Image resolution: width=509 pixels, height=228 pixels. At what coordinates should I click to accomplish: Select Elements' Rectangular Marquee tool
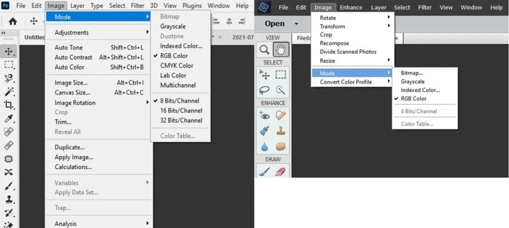click(281, 75)
